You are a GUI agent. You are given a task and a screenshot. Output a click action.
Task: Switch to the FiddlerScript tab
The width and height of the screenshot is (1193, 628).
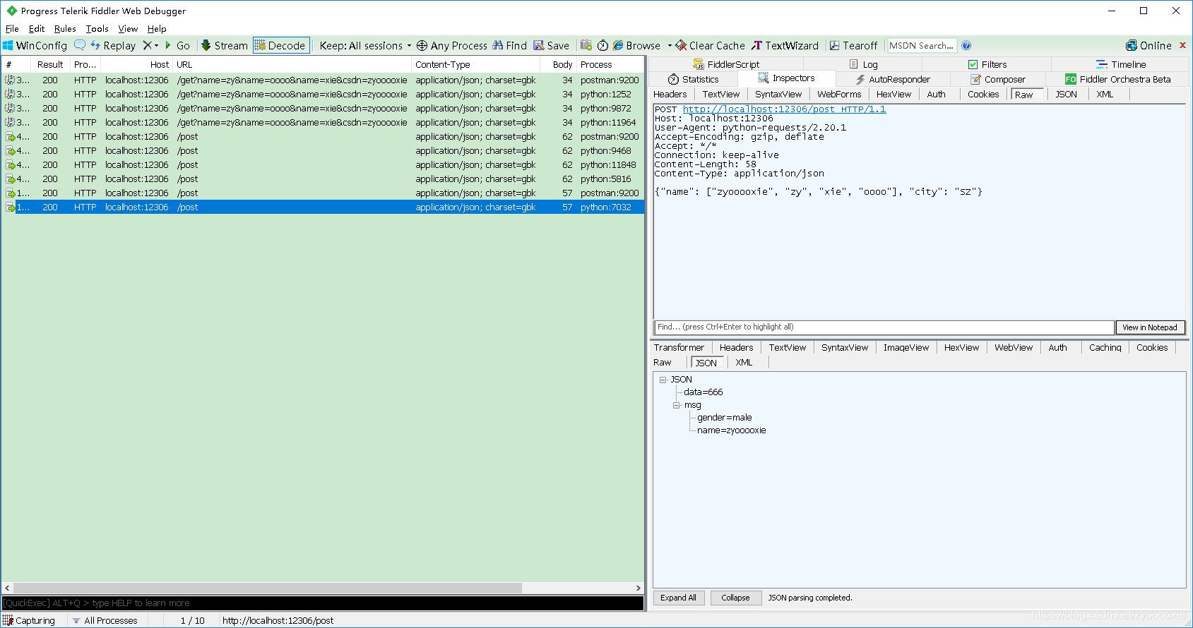tap(726, 64)
